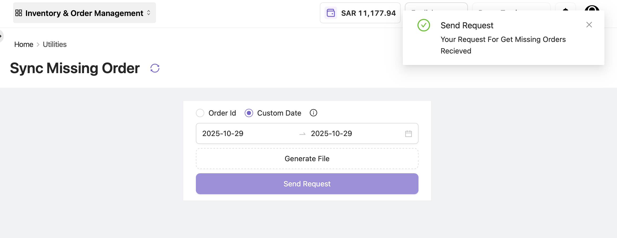The height and width of the screenshot is (238, 617).
Task: Expand the Inventory & Order Management switcher
Action: (x=148, y=12)
